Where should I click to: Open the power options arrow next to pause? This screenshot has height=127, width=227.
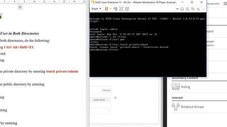pyautogui.click(x=111, y=9)
